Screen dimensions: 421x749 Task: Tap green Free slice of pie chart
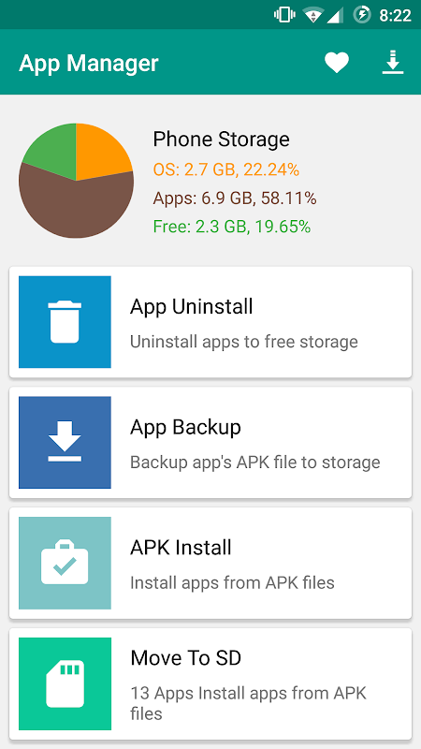53,151
